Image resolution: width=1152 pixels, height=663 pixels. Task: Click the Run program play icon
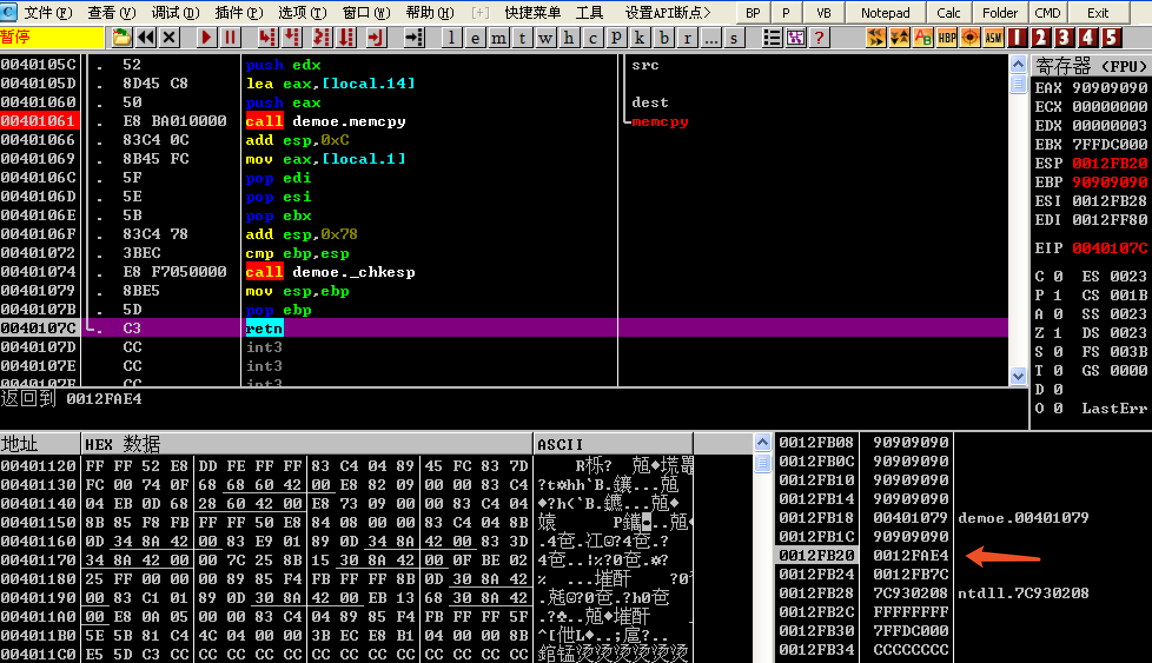[206, 38]
